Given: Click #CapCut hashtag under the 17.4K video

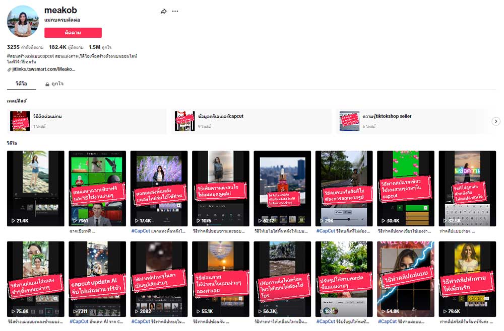Looking at the screenshot, I should click(141, 231).
